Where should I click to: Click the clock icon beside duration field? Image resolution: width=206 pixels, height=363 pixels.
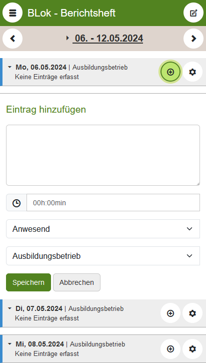coord(16,203)
